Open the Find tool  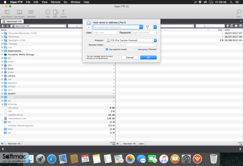pos(238,14)
